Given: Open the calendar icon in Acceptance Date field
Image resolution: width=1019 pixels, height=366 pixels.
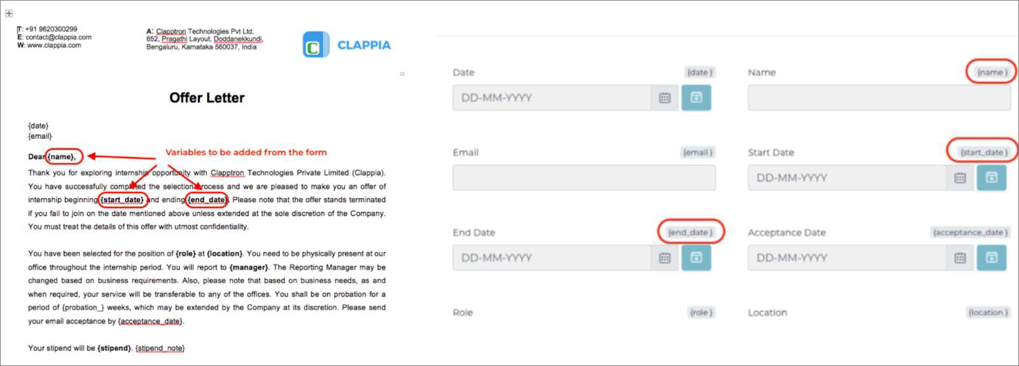Looking at the screenshot, I should click(960, 258).
